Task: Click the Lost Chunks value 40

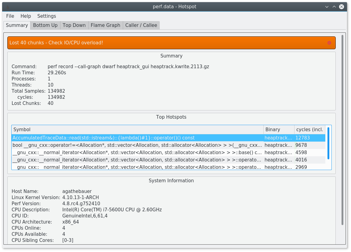Action: [51, 103]
